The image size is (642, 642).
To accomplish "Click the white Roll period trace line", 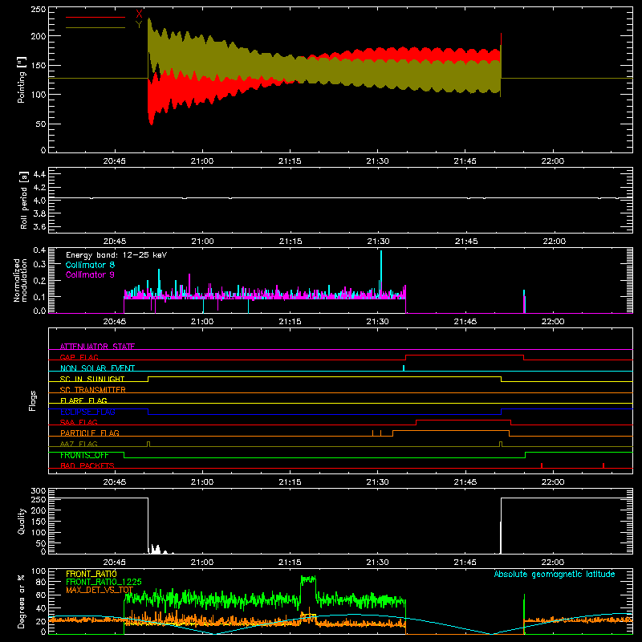I will tap(340, 198).
